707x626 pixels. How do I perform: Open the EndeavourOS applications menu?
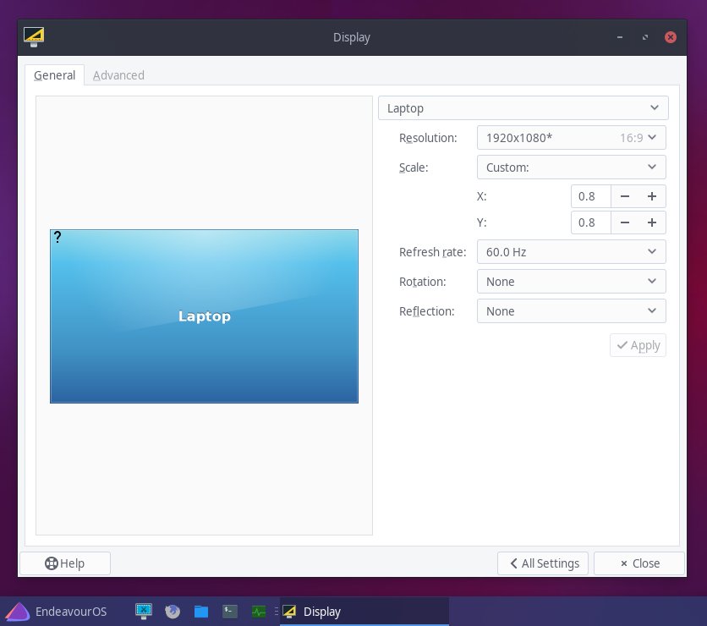pos(57,611)
